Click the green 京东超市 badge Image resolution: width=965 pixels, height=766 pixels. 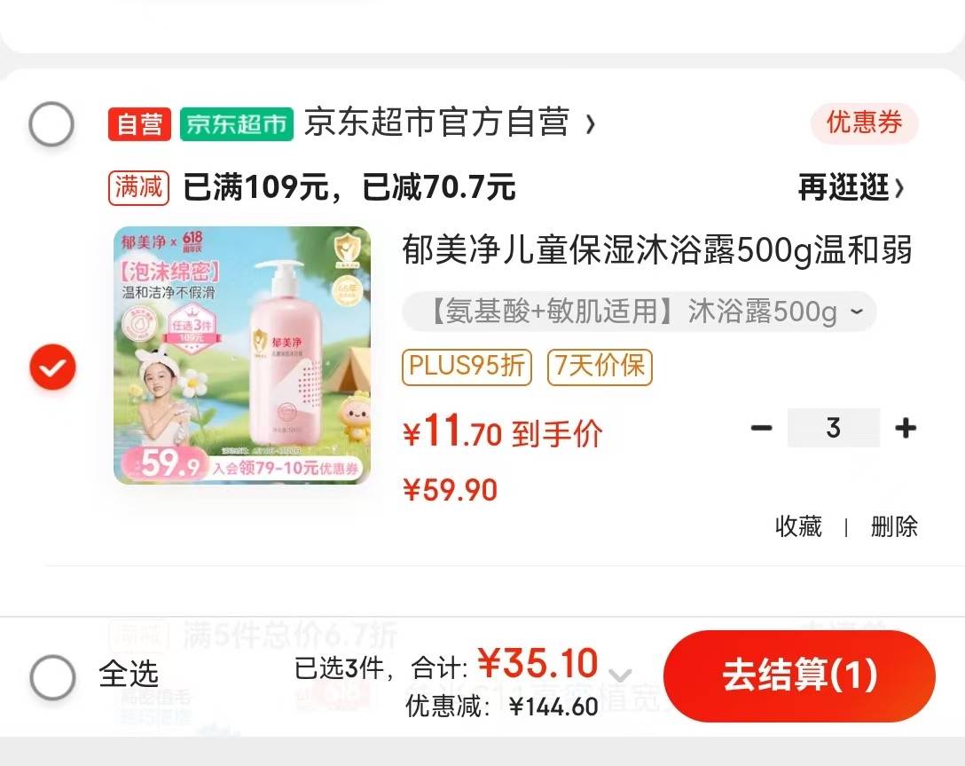pos(236,123)
